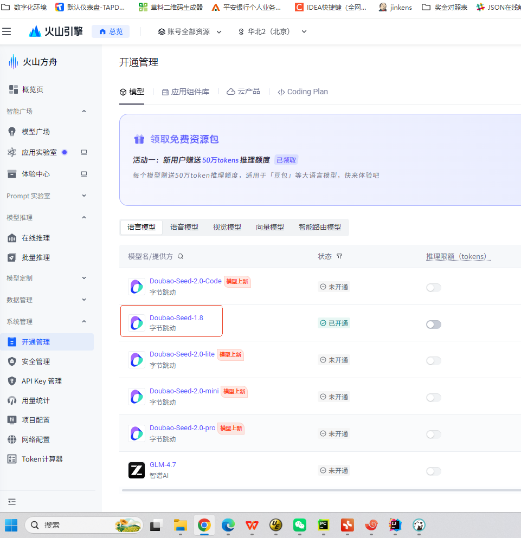
Task: Open the Doubao-Seed-2.0-Code model link
Action: tap(185, 281)
